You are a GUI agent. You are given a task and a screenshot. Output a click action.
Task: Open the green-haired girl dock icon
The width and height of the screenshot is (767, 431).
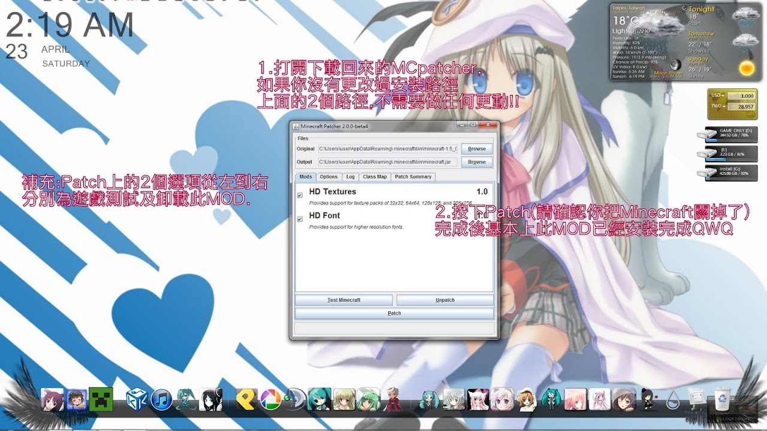coord(369,399)
